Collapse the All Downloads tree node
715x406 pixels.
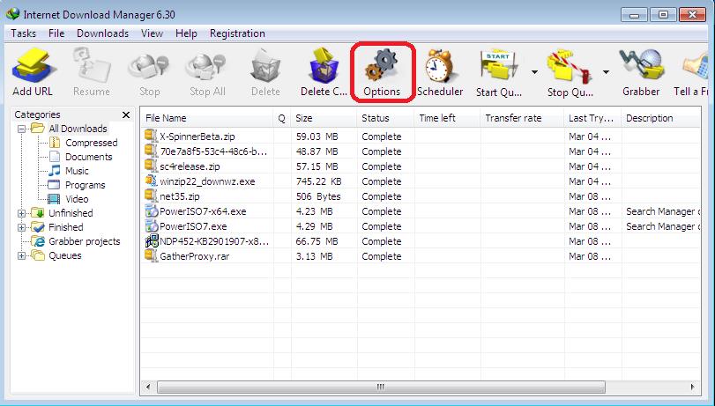pyautogui.click(x=21, y=129)
